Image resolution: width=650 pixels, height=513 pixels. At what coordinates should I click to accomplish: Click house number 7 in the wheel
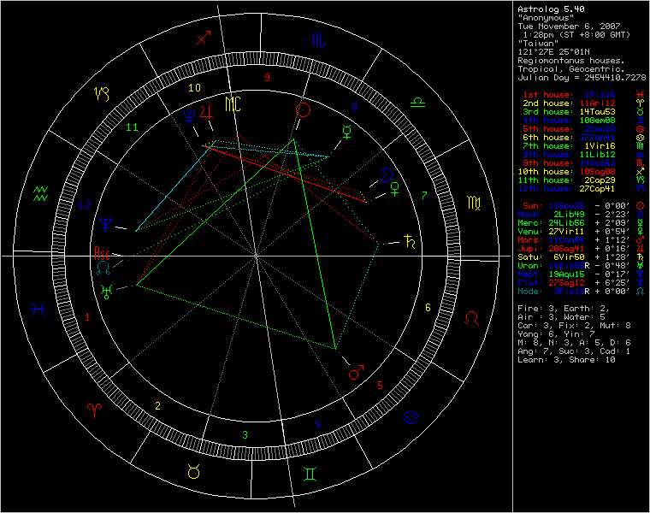click(x=424, y=195)
